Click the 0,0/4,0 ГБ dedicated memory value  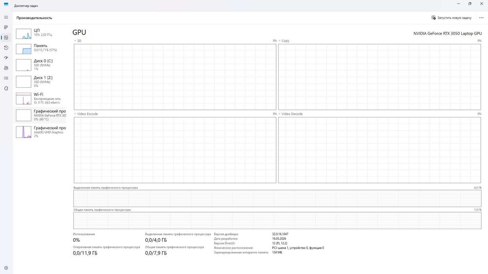click(156, 240)
